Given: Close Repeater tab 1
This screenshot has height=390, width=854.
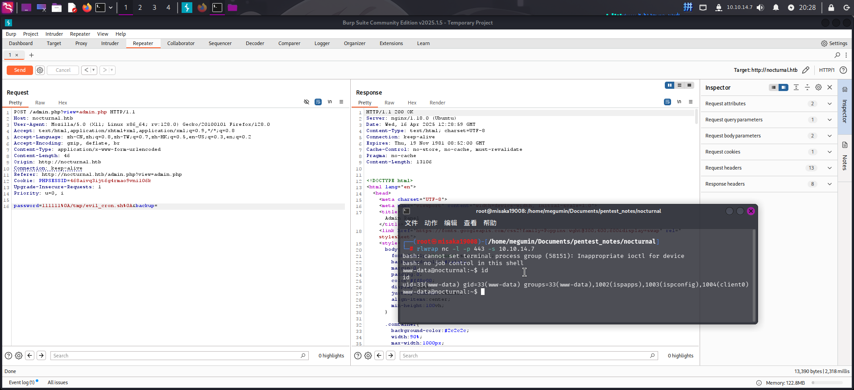Looking at the screenshot, I should 17,55.
